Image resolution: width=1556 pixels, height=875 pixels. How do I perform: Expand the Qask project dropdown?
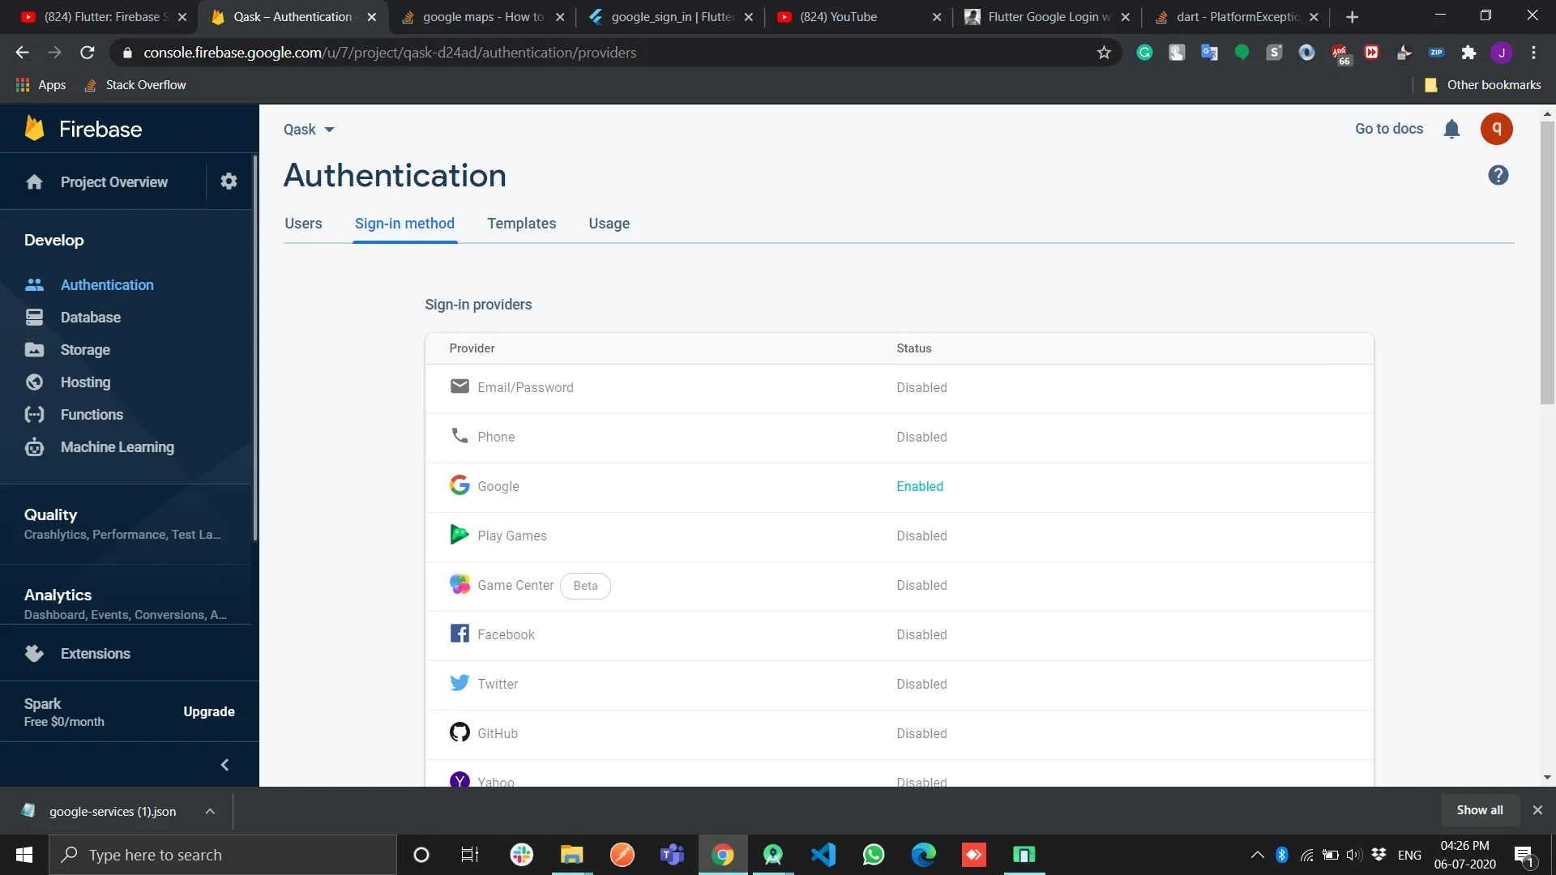pyautogui.click(x=309, y=130)
